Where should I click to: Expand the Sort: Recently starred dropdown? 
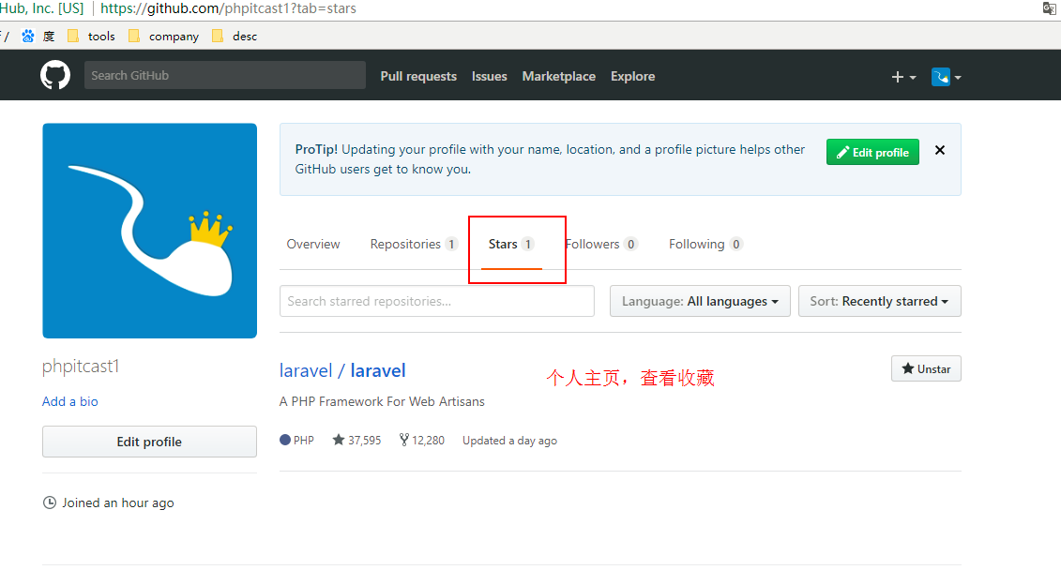tap(879, 302)
